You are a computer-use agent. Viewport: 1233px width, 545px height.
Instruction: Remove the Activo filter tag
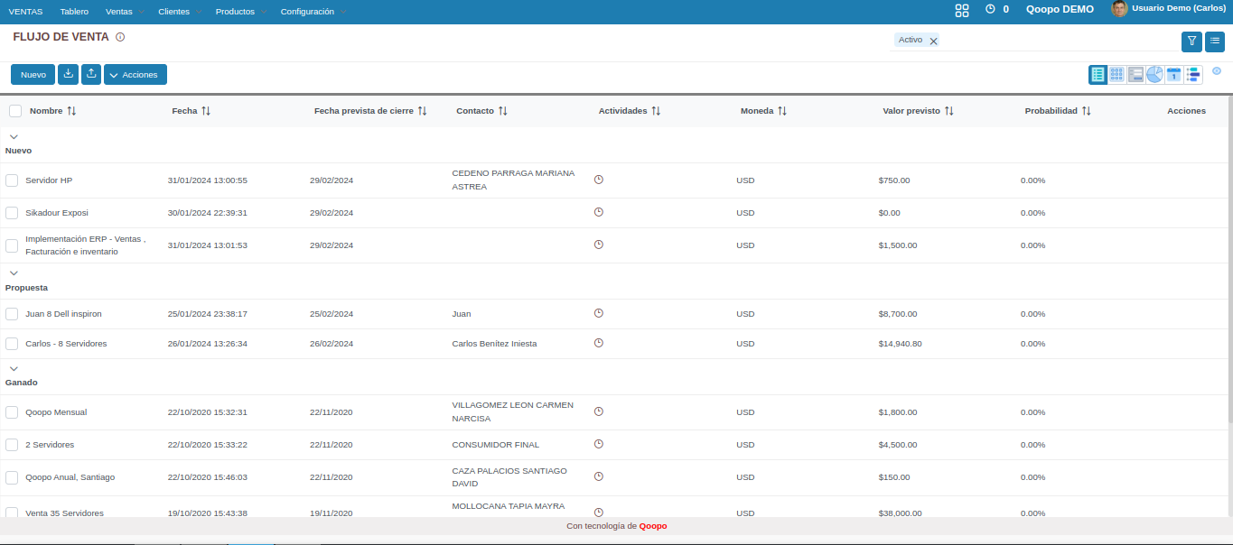tap(934, 41)
